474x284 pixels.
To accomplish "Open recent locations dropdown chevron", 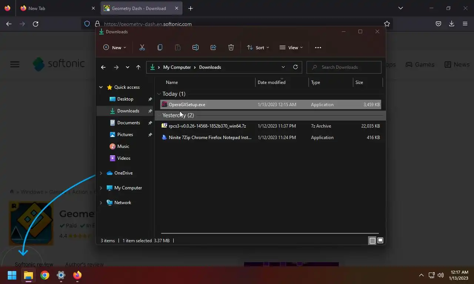I will pos(127,67).
